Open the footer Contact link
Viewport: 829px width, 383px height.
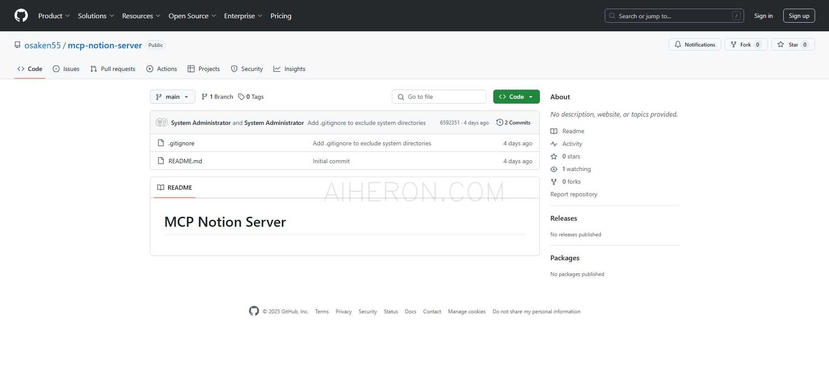pos(432,312)
